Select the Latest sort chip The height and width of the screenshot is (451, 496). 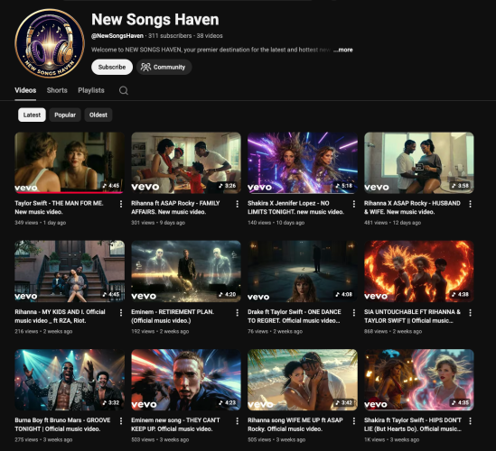click(x=32, y=115)
